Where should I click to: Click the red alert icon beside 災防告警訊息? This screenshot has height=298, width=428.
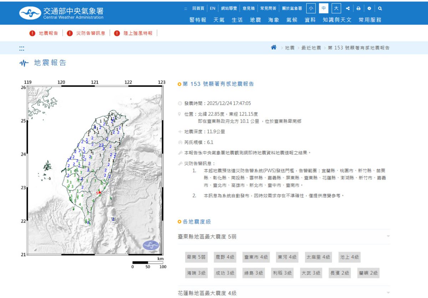[70, 33]
